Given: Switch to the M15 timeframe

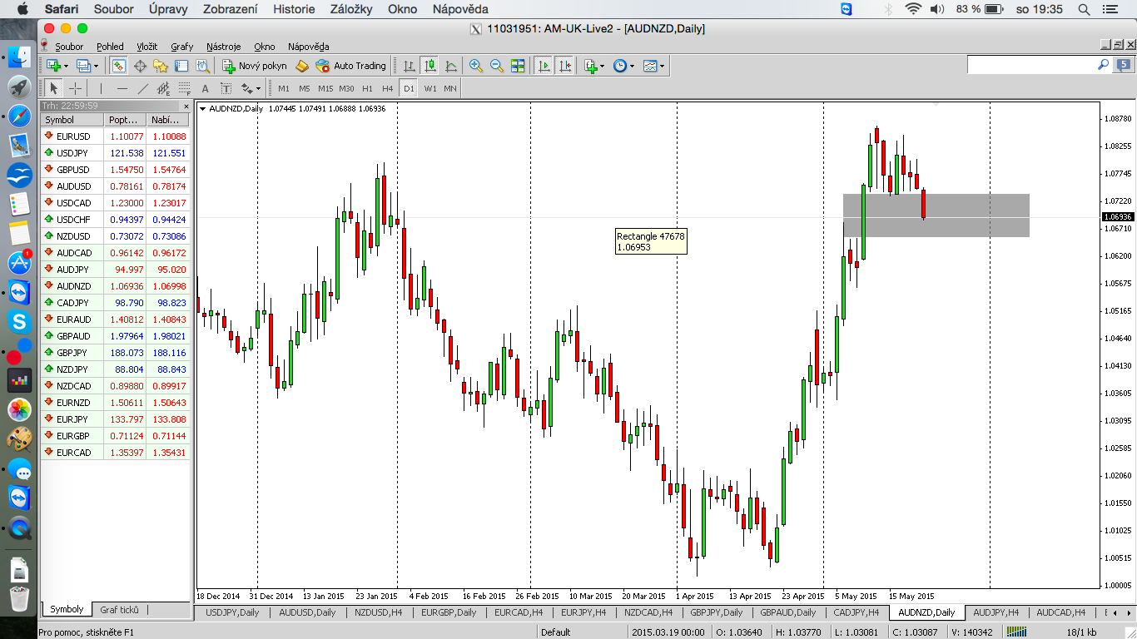Looking at the screenshot, I should click(x=325, y=88).
